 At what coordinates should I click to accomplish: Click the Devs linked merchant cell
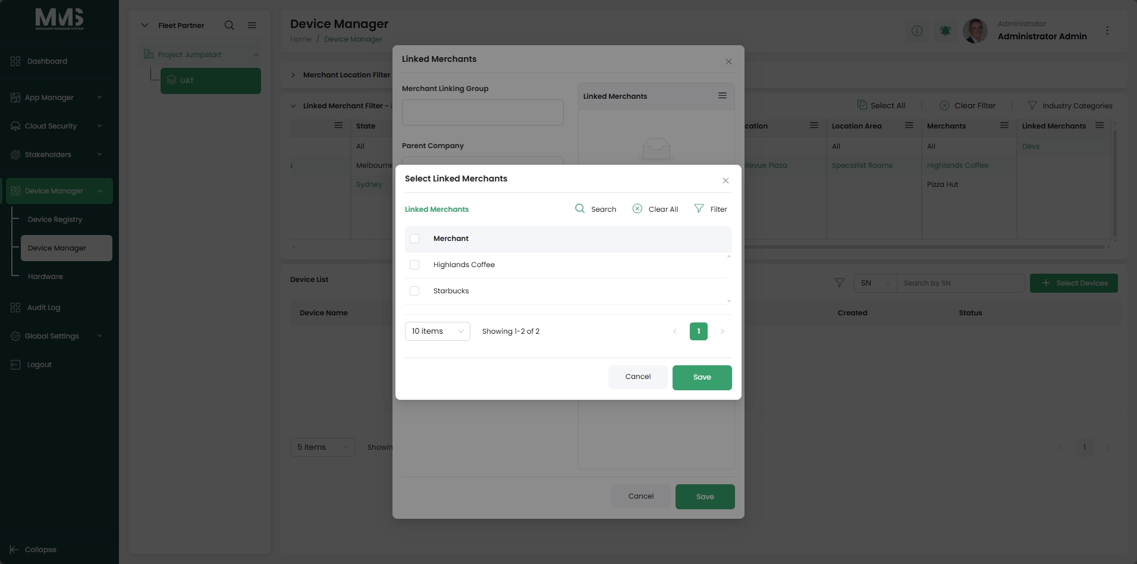pos(1031,146)
